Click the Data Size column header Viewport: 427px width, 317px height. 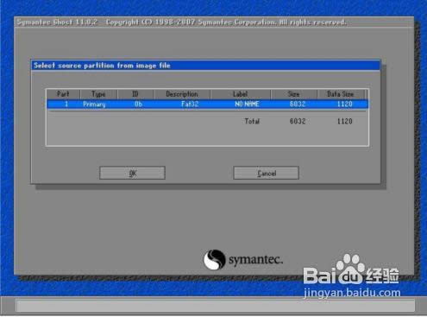pos(341,94)
